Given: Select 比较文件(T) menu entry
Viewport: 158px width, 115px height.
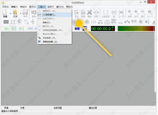Looking at the screenshot, I should [x=54, y=19].
